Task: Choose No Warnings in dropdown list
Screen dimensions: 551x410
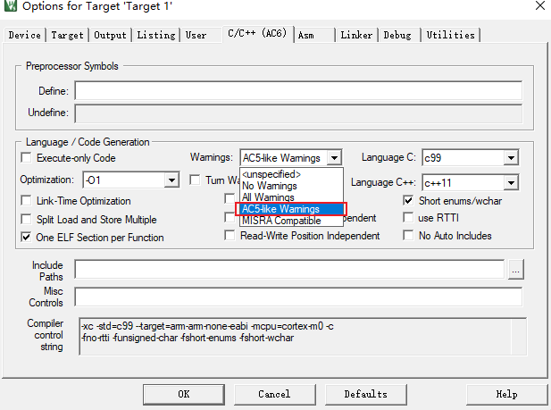Action: tap(270, 186)
